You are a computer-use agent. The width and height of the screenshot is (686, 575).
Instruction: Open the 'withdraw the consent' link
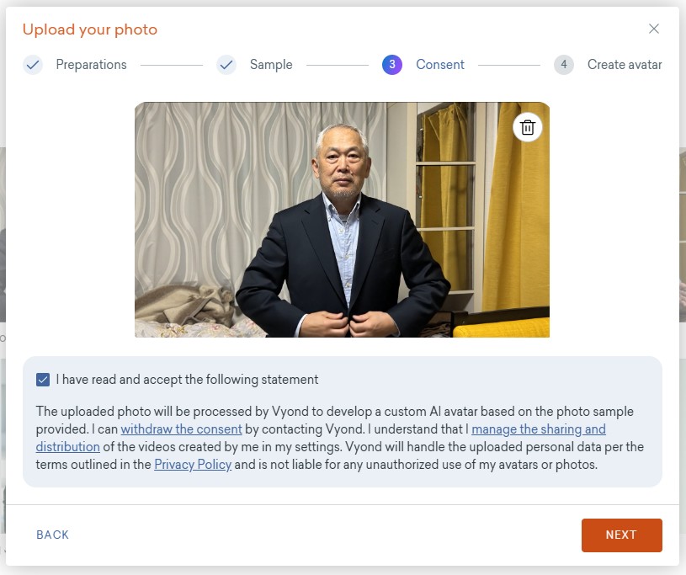pos(181,429)
